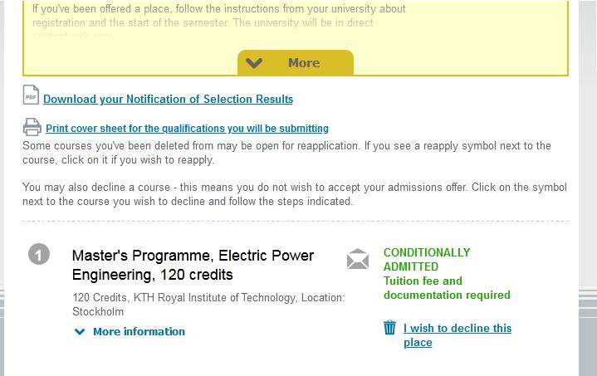The height and width of the screenshot is (376, 597).
Task: Click Tuition fee and documentation required text
Action: coord(447,288)
